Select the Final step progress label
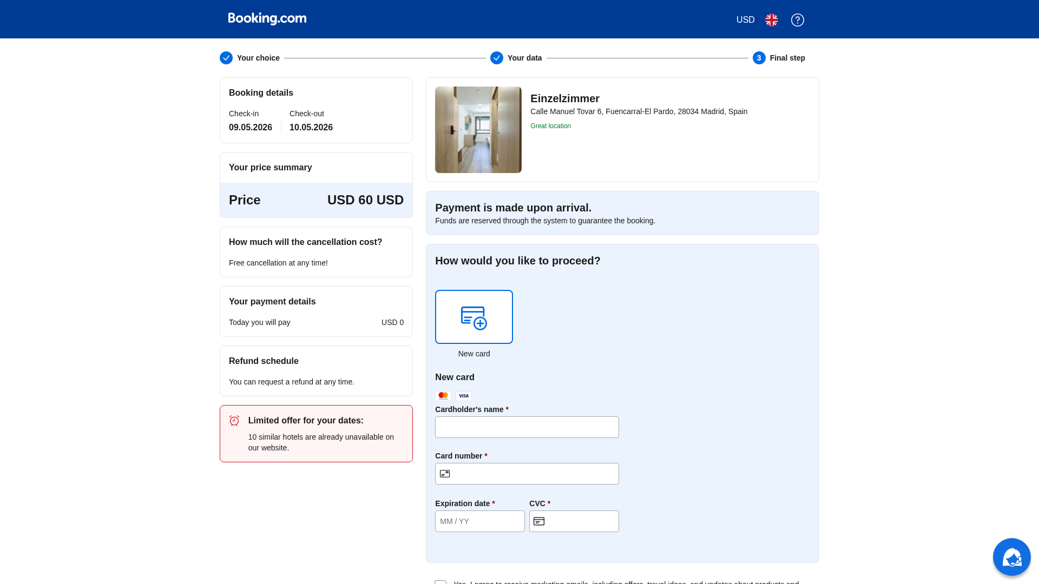Viewport: 1039px width, 584px height. coord(787,58)
